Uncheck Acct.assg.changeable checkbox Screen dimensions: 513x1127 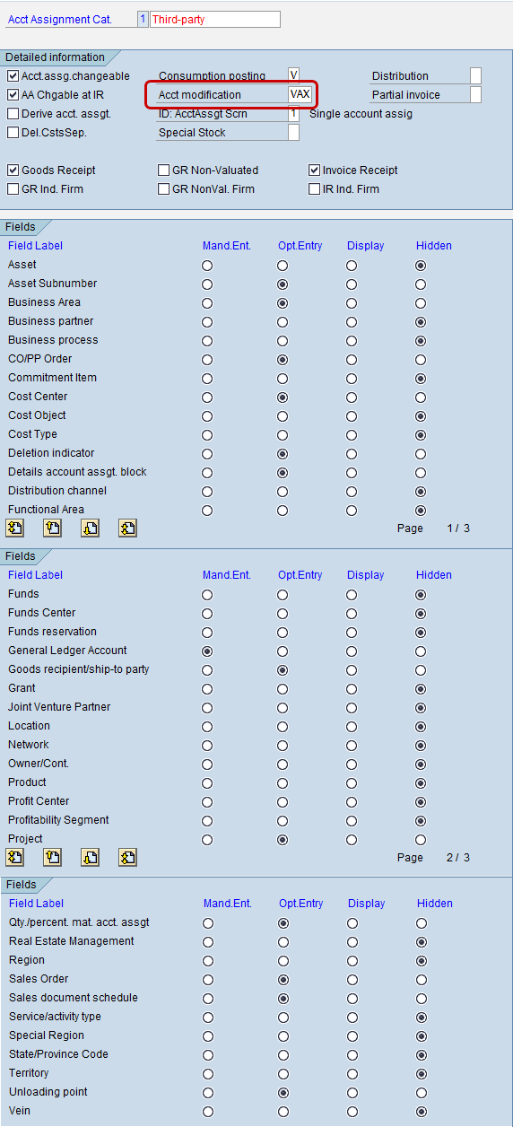pos(13,76)
